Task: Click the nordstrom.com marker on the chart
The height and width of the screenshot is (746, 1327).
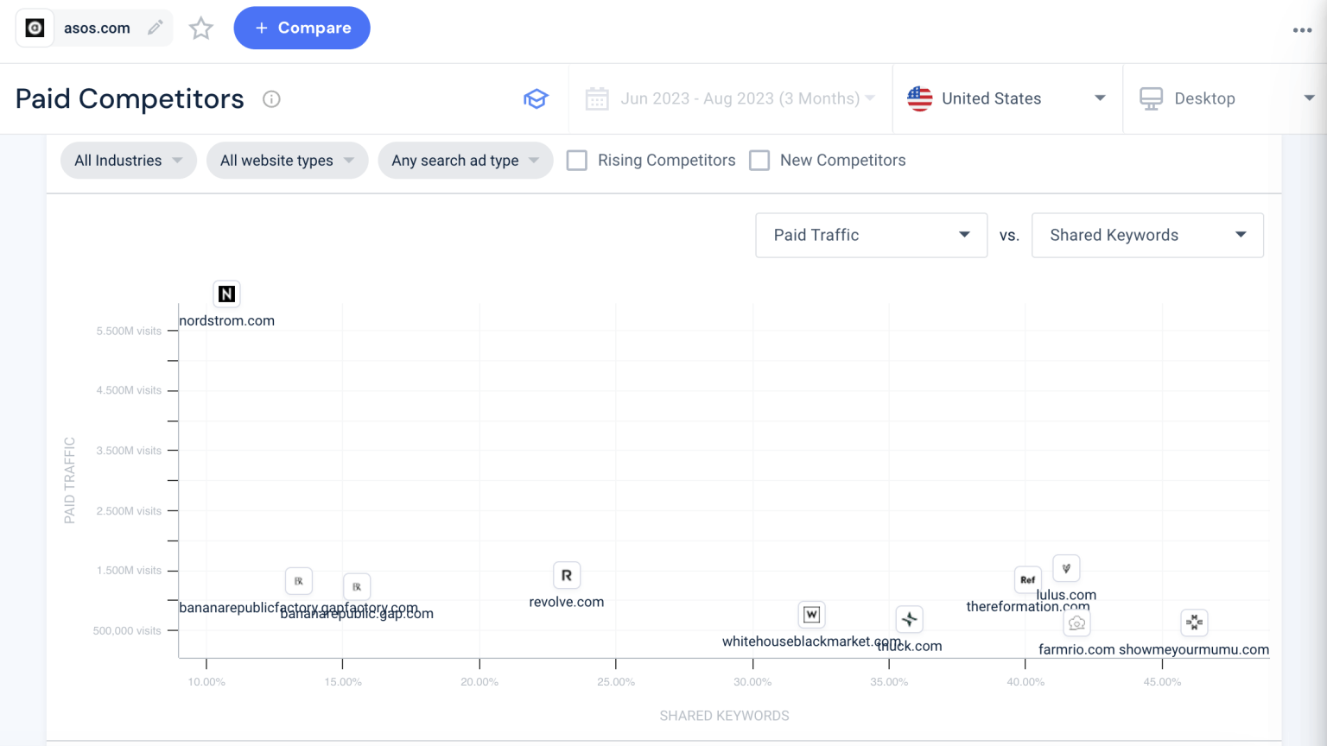Action: [x=226, y=294]
